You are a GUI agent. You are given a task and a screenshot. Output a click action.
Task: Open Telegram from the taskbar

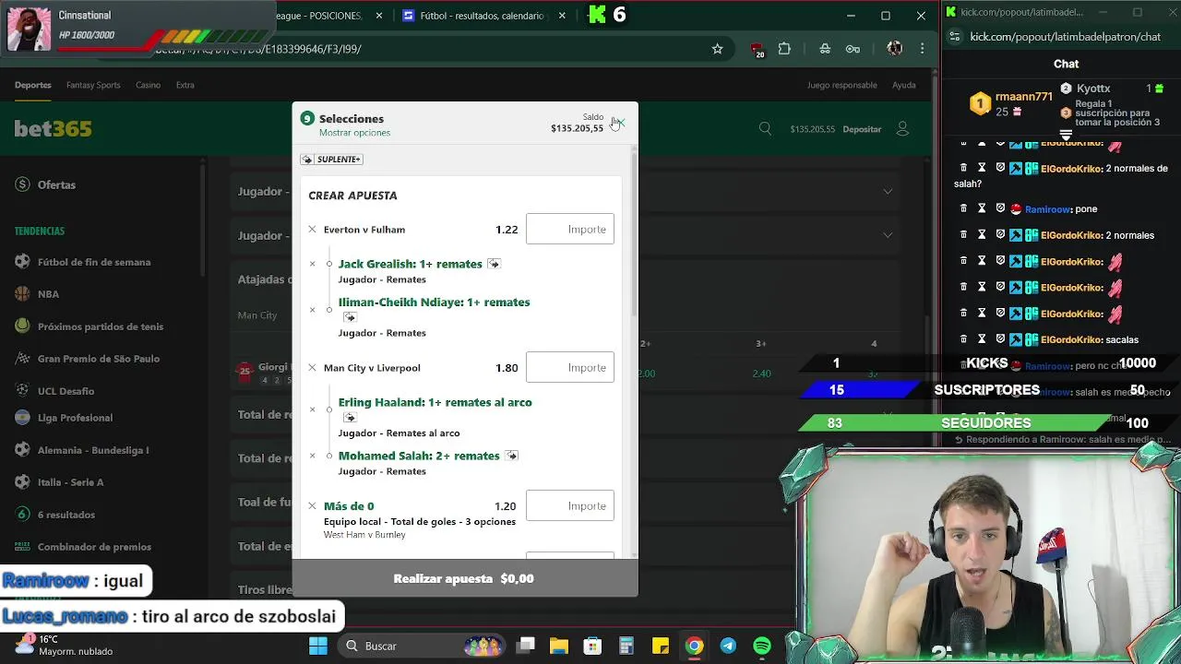coord(728,646)
